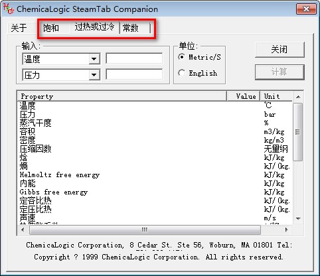Open the 压力 input dropdown
320x276 pixels.
pos(94,75)
